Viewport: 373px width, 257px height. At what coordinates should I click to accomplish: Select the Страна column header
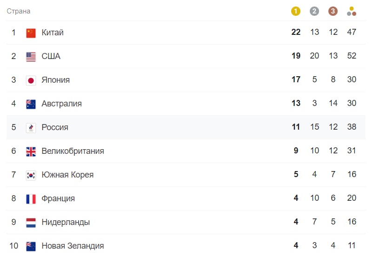[19, 11]
